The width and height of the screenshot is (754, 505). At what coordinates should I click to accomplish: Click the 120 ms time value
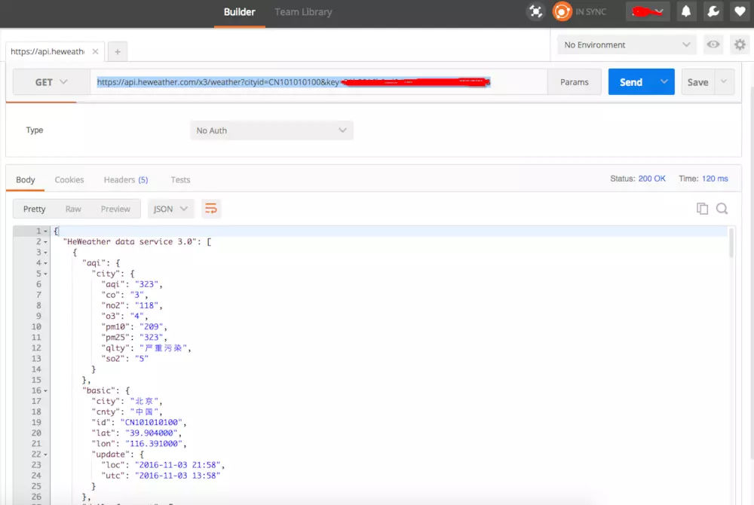(715, 179)
